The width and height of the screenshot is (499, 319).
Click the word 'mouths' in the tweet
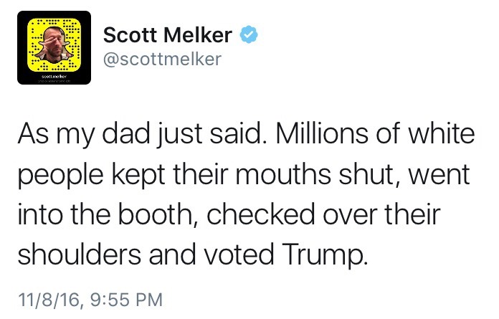pos(283,174)
